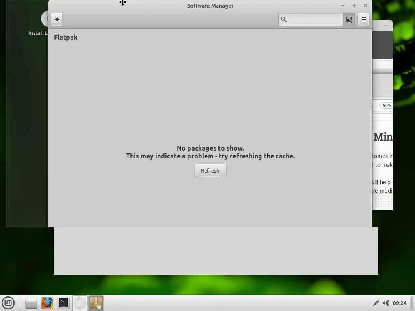Viewport: 415px width, 311px height.
Task: Minimize the background window behind Software Manager
Action: point(386,26)
